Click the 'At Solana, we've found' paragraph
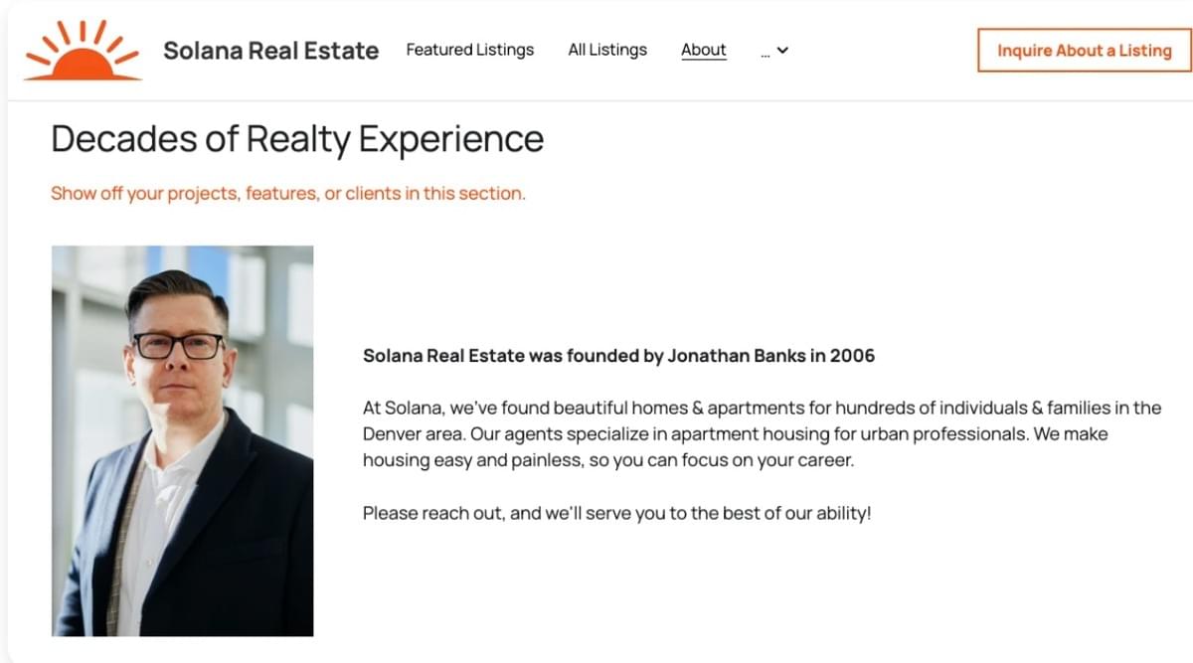The image size is (1193, 663). click(x=761, y=434)
